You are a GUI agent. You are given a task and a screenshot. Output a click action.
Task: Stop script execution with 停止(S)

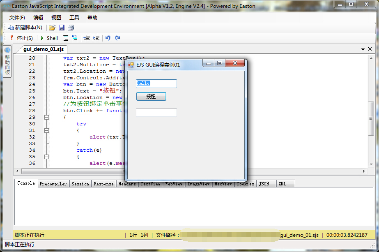21,38
